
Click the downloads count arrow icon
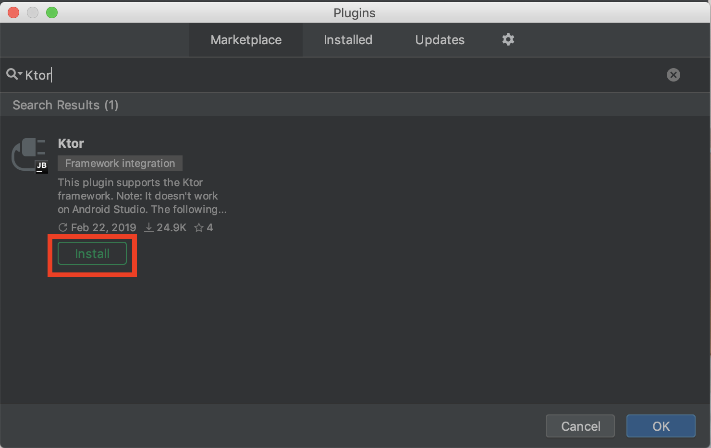(x=149, y=227)
